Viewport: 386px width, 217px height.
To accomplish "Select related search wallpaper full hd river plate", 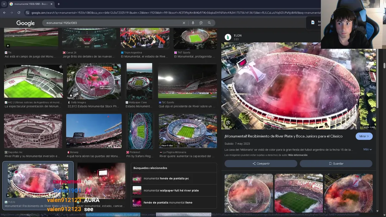I will click(174, 190).
